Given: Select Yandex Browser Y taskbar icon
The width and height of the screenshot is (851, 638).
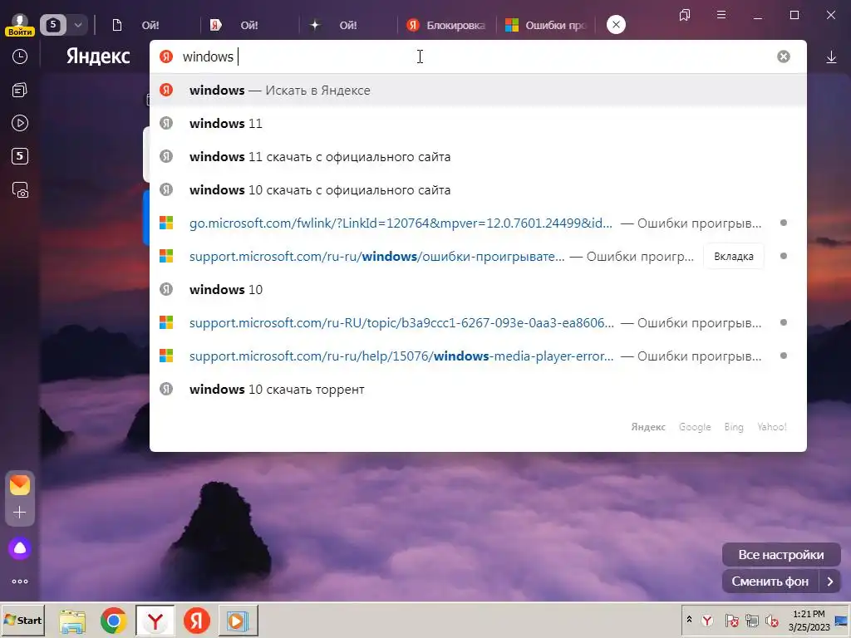Looking at the screenshot, I should tap(155, 621).
